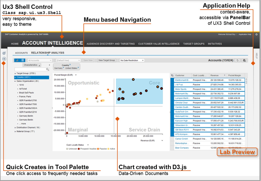Open the accounts settings gear icon

pos(244,60)
